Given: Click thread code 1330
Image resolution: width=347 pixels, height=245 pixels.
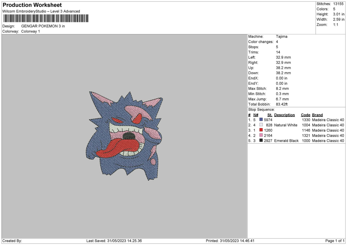Looking at the screenshot, I should tap(306, 120).
